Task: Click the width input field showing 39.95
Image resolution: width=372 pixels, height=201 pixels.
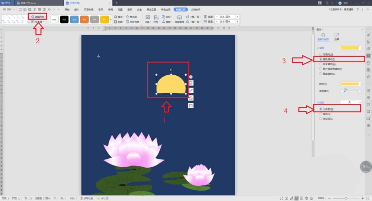Action: (227, 22)
